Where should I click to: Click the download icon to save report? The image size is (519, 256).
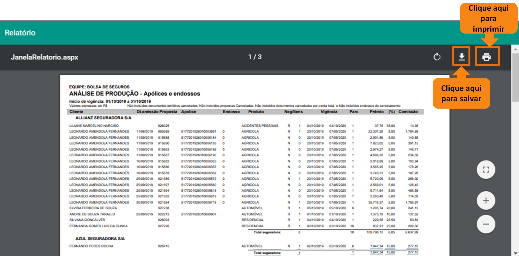point(462,57)
